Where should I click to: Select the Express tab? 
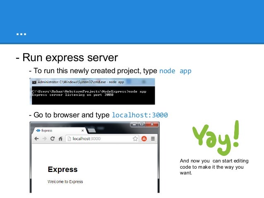point(60,131)
